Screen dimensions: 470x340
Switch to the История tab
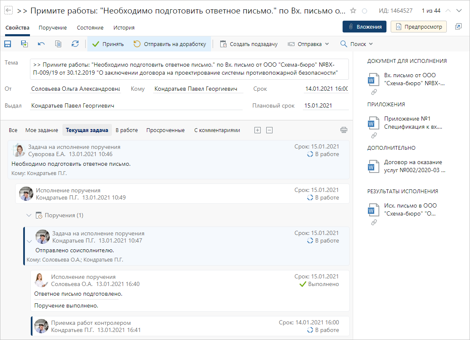tap(124, 27)
